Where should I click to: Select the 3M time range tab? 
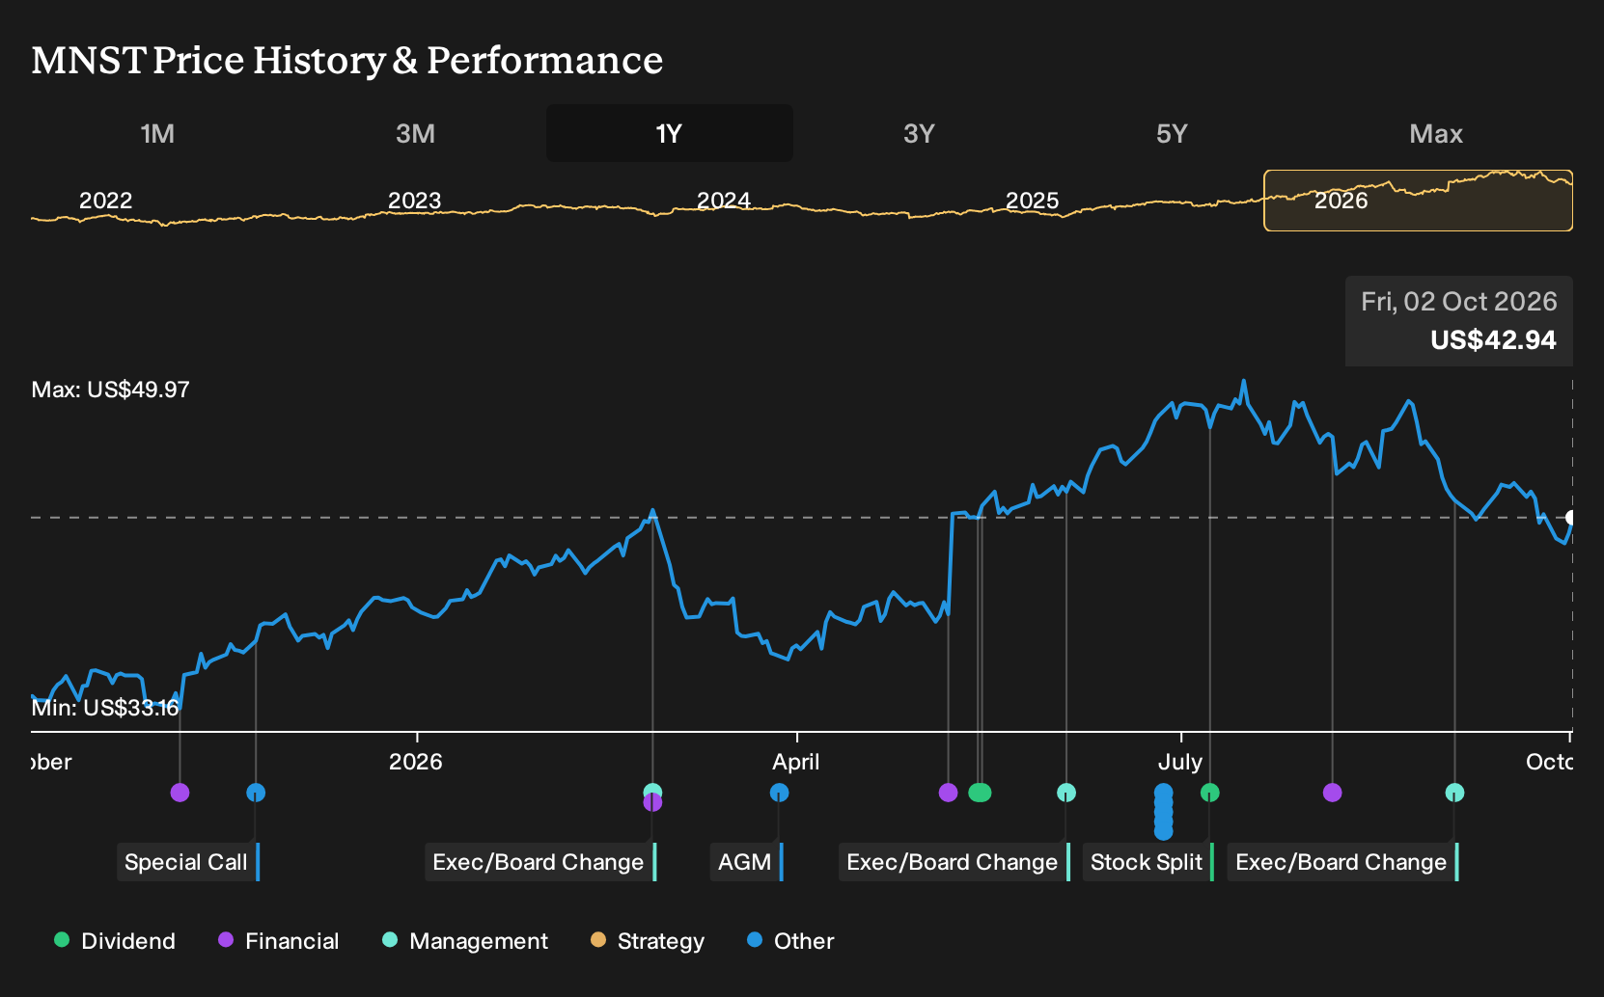coord(415,133)
